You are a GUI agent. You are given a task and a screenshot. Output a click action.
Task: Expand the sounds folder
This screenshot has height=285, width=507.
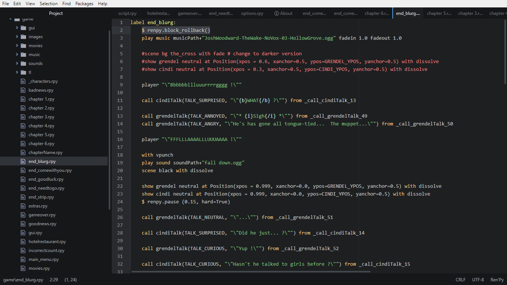(x=16, y=63)
